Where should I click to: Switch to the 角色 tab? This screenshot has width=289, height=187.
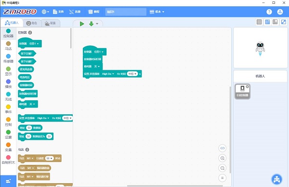click(x=32, y=23)
